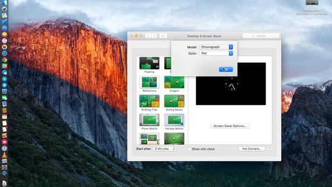Click Screen Saver Options button
The width and height of the screenshot is (332, 187).
click(230, 126)
